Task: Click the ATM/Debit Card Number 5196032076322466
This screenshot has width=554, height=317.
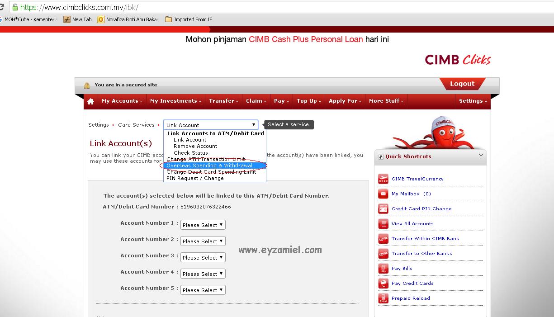Action: 205,207
